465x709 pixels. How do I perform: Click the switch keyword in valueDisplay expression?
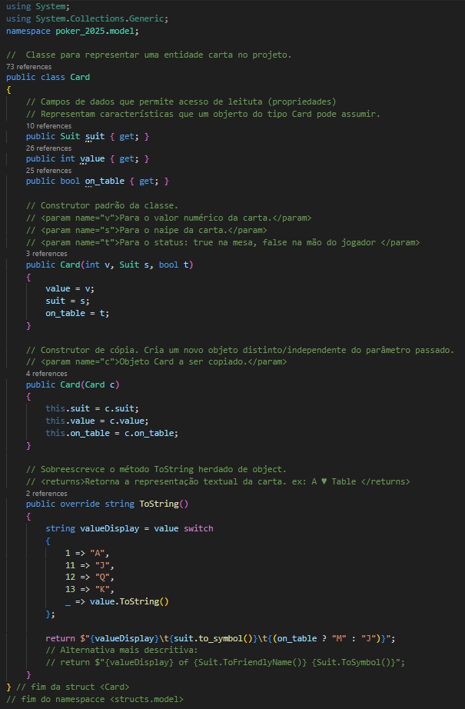click(198, 528)
